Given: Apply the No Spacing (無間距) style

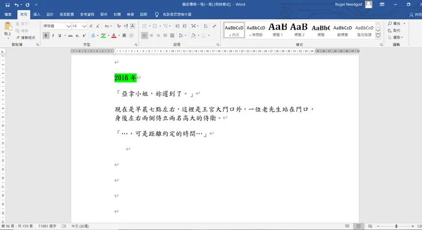Looking at the screenshot, I should tap(256, 30).
